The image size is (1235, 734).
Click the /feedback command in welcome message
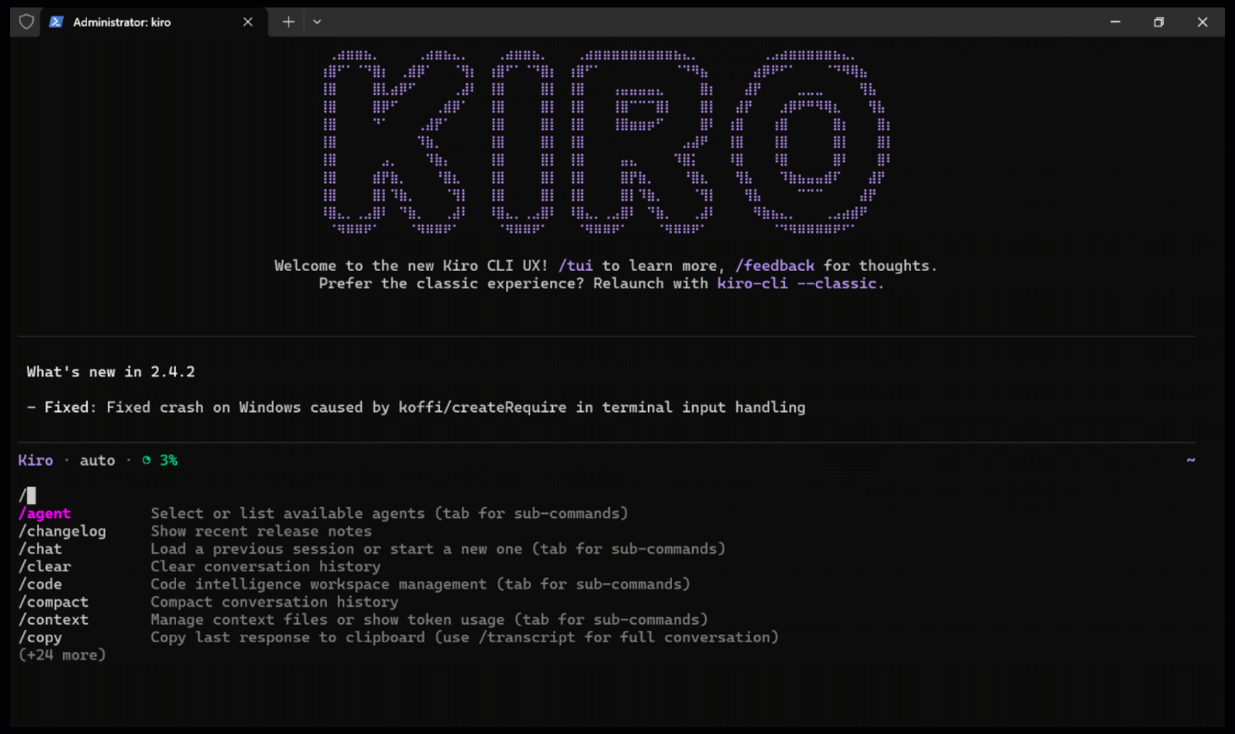[x=775, y=266]
